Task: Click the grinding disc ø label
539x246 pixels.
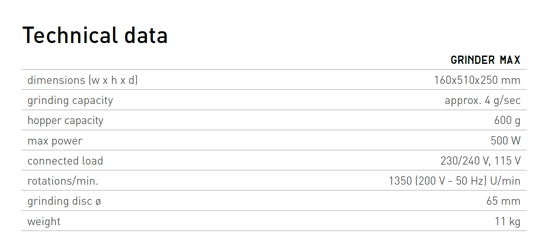Action: pyautogui.click(x=64, y=201)
